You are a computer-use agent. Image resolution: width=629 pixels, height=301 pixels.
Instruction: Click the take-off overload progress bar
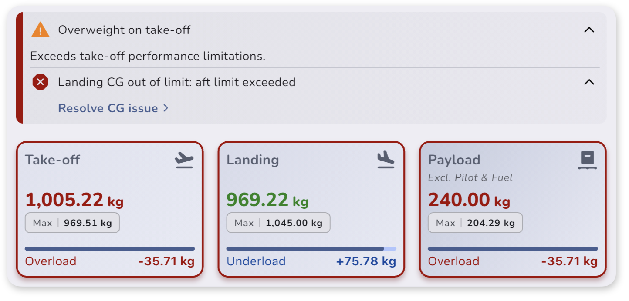tap(110, 249)
